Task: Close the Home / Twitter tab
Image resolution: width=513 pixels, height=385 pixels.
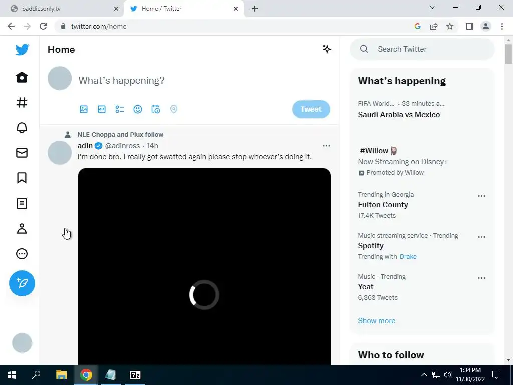Action: point(236,9)
